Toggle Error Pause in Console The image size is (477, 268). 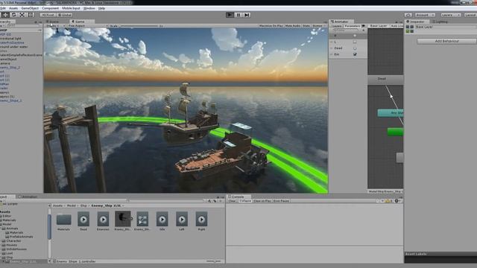pyautogui.click(x=281, y=201)
